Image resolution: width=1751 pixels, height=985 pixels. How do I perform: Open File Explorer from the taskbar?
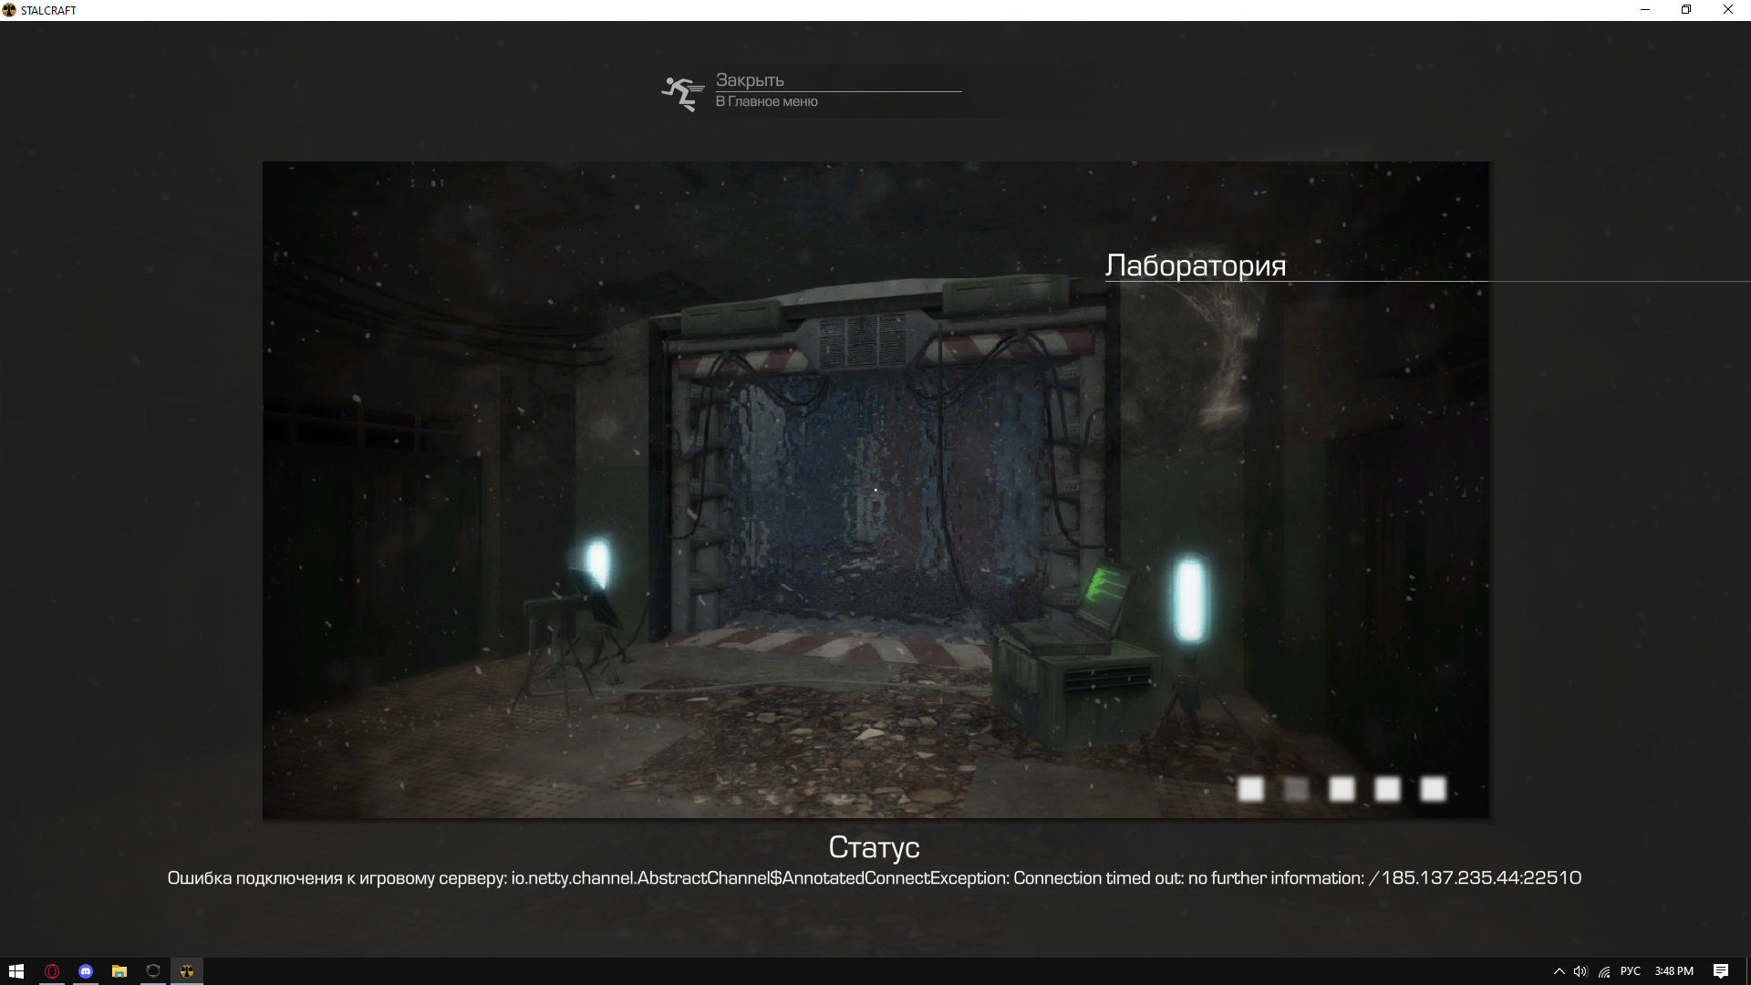click(x=119, y=971)
